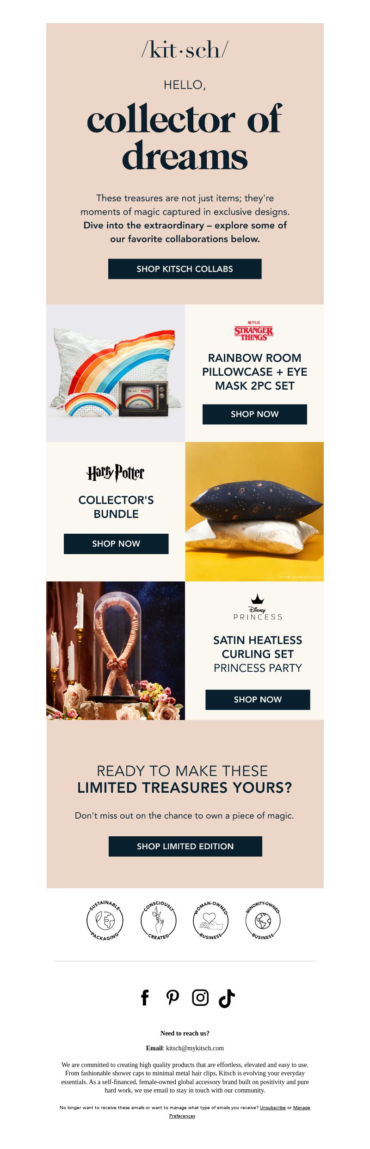Open the Manage Preferences link
370x1149 pixels.
tap(182, 1116)
